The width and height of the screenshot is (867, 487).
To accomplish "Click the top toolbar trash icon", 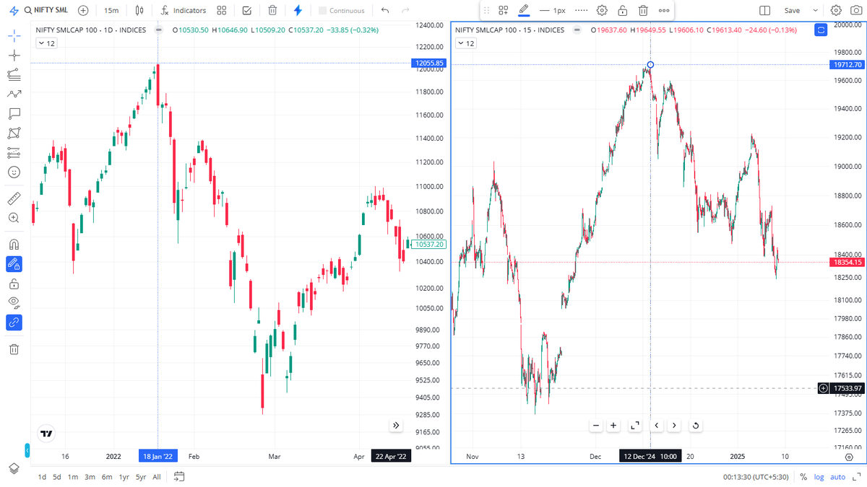I will click(272, 11).
